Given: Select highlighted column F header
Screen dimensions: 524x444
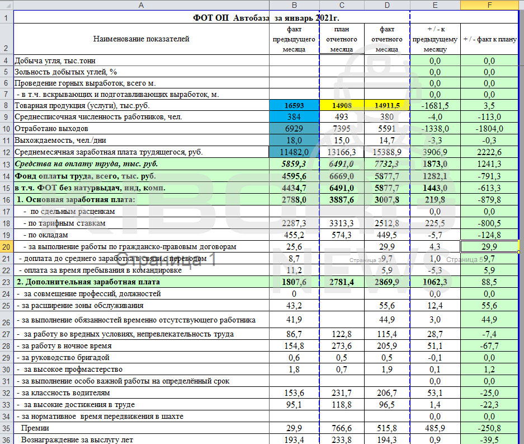Looking at the screenshot, I should tap(489, 5).
